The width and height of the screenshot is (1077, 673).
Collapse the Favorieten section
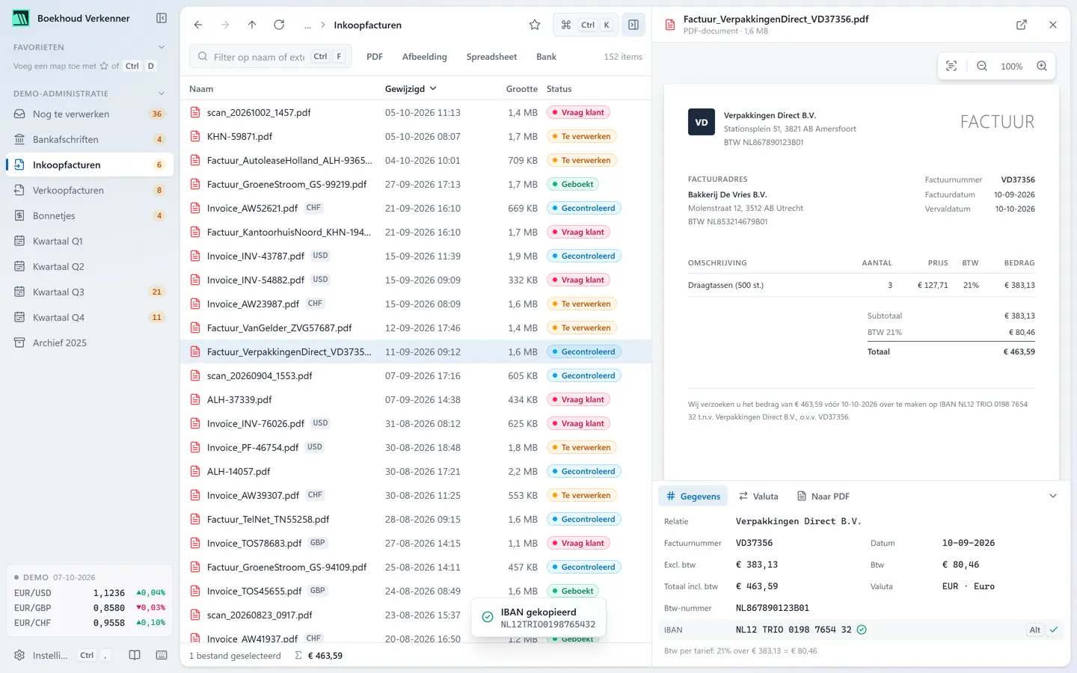click(162, 47)
